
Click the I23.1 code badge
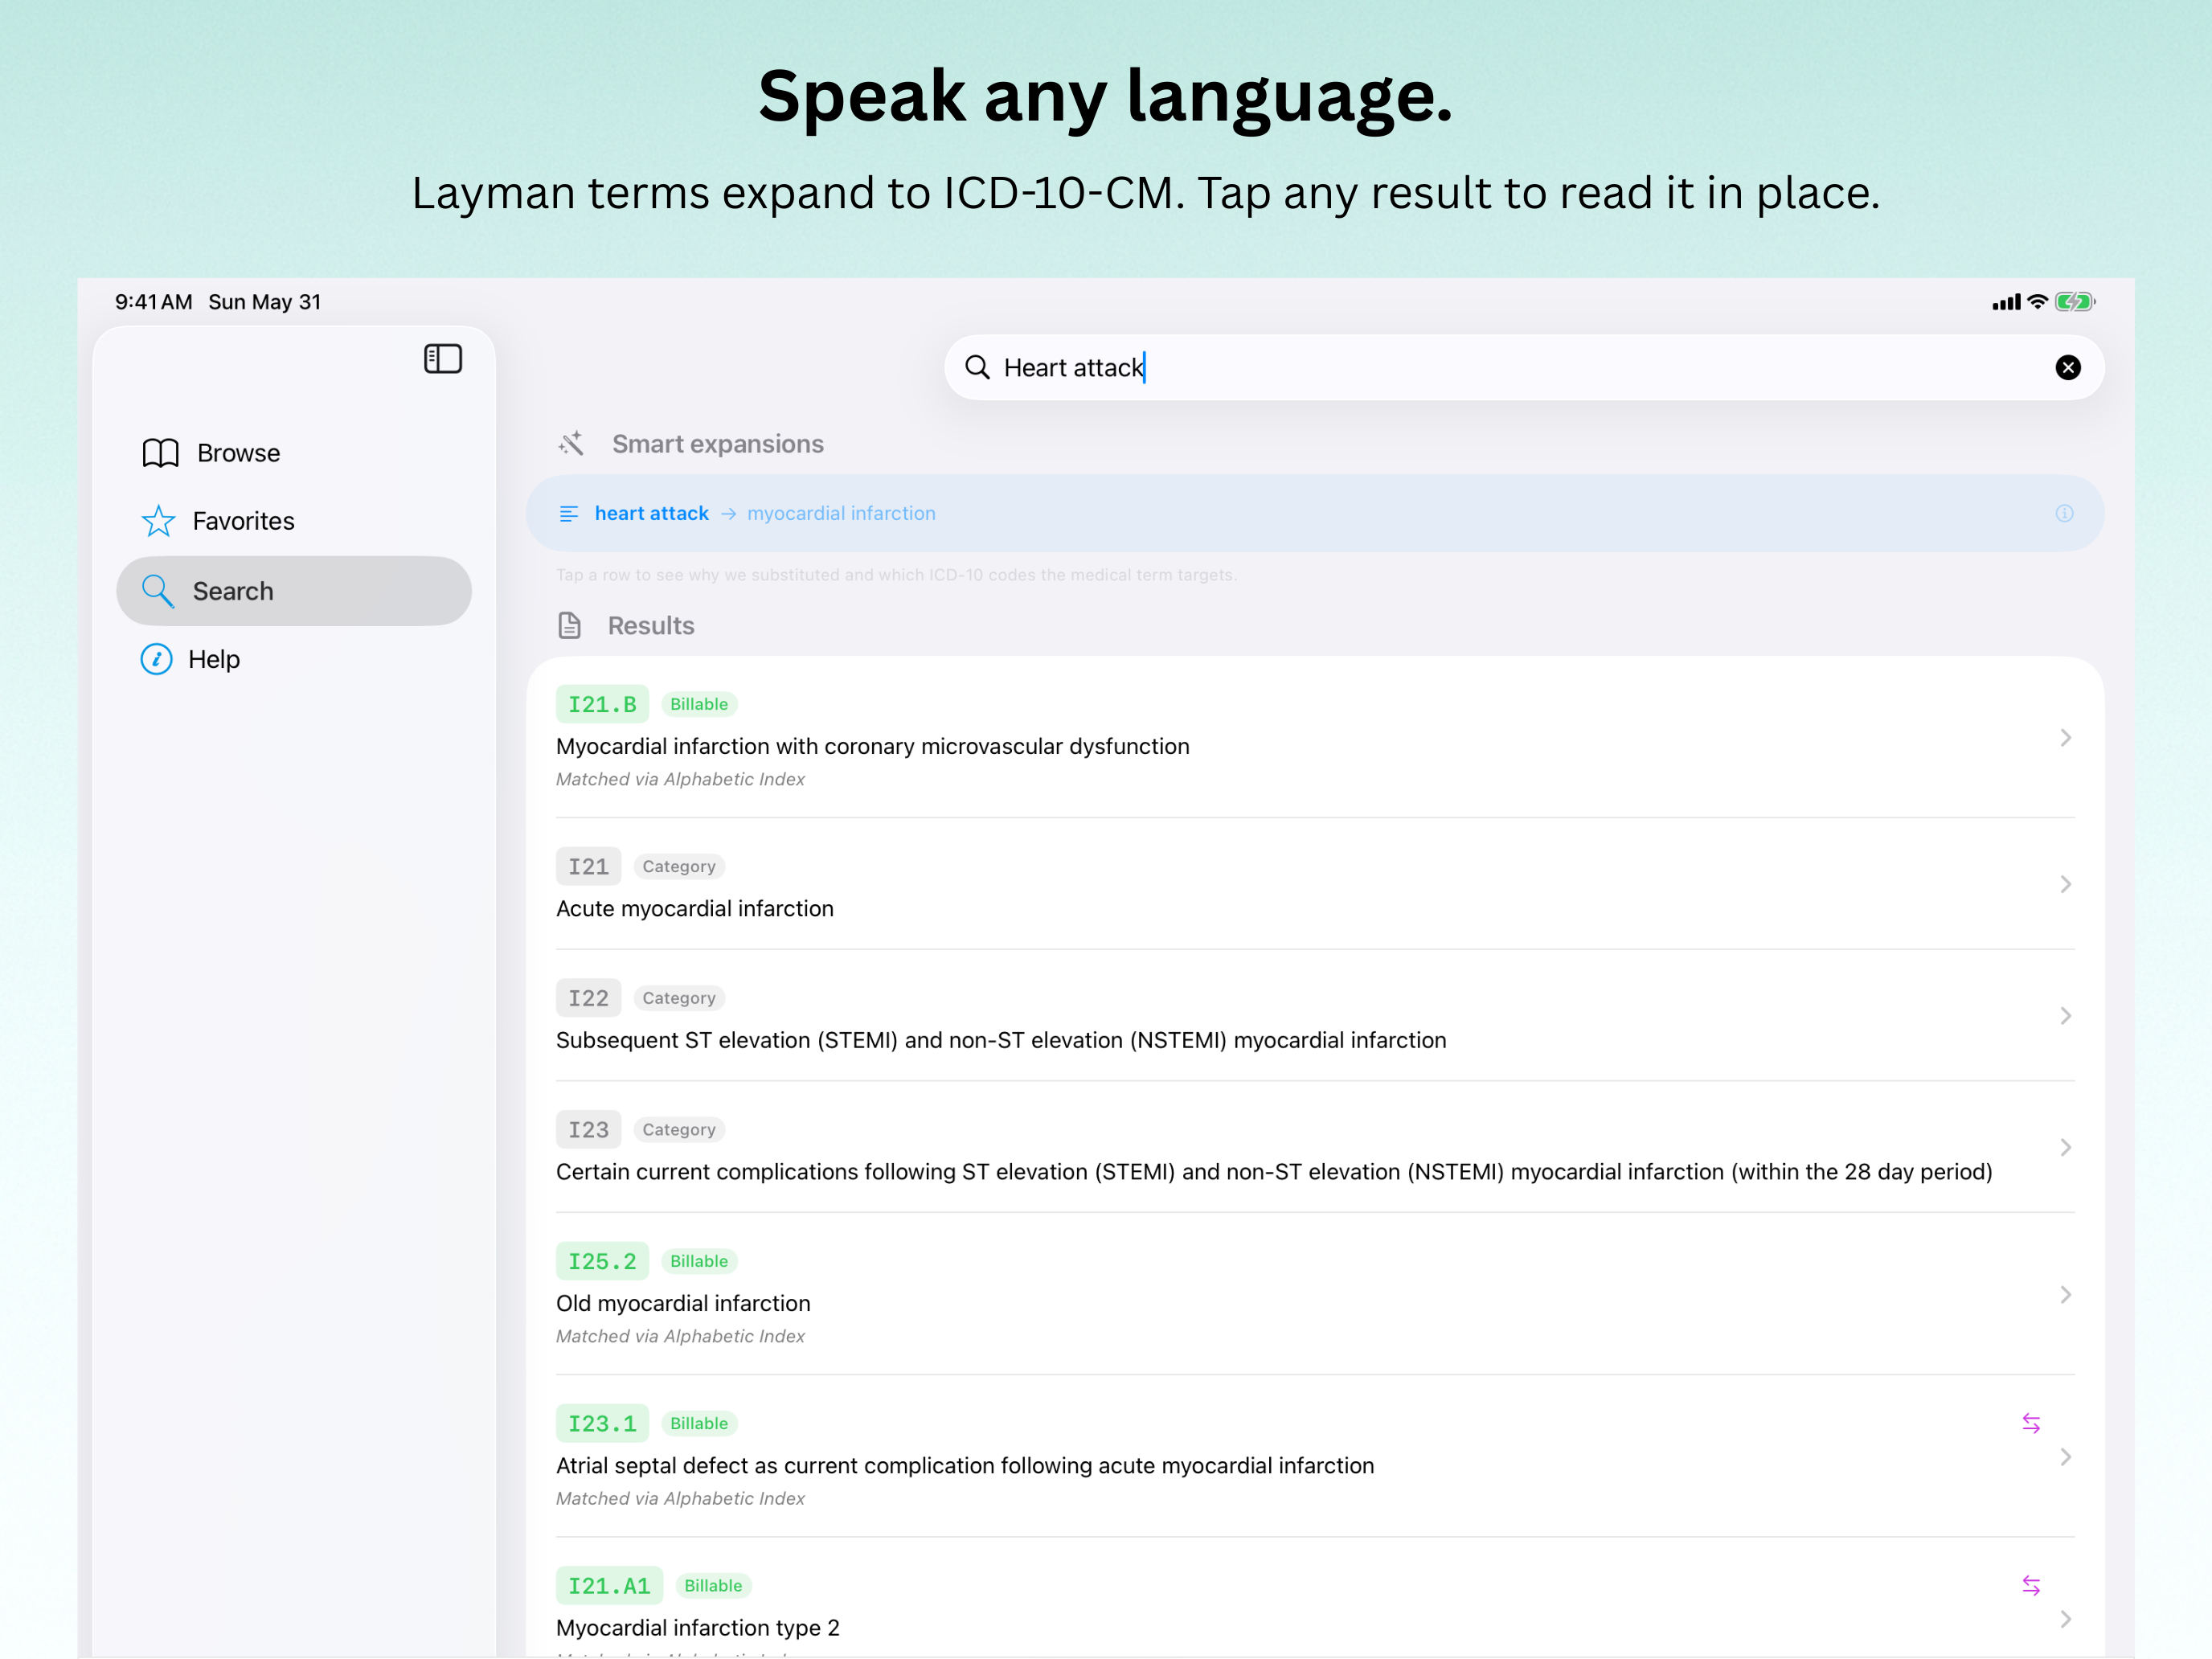point(602,1423)
